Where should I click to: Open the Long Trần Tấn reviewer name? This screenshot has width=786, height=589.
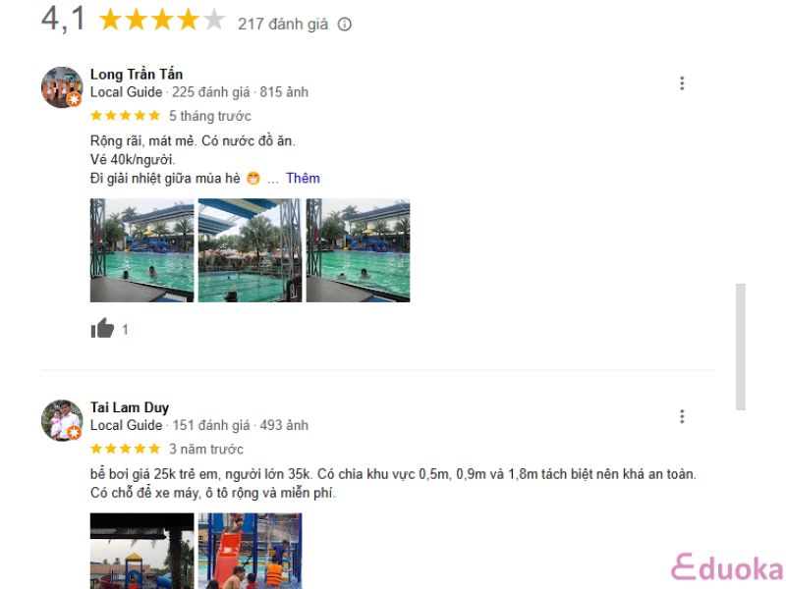[x=137, y=75]
